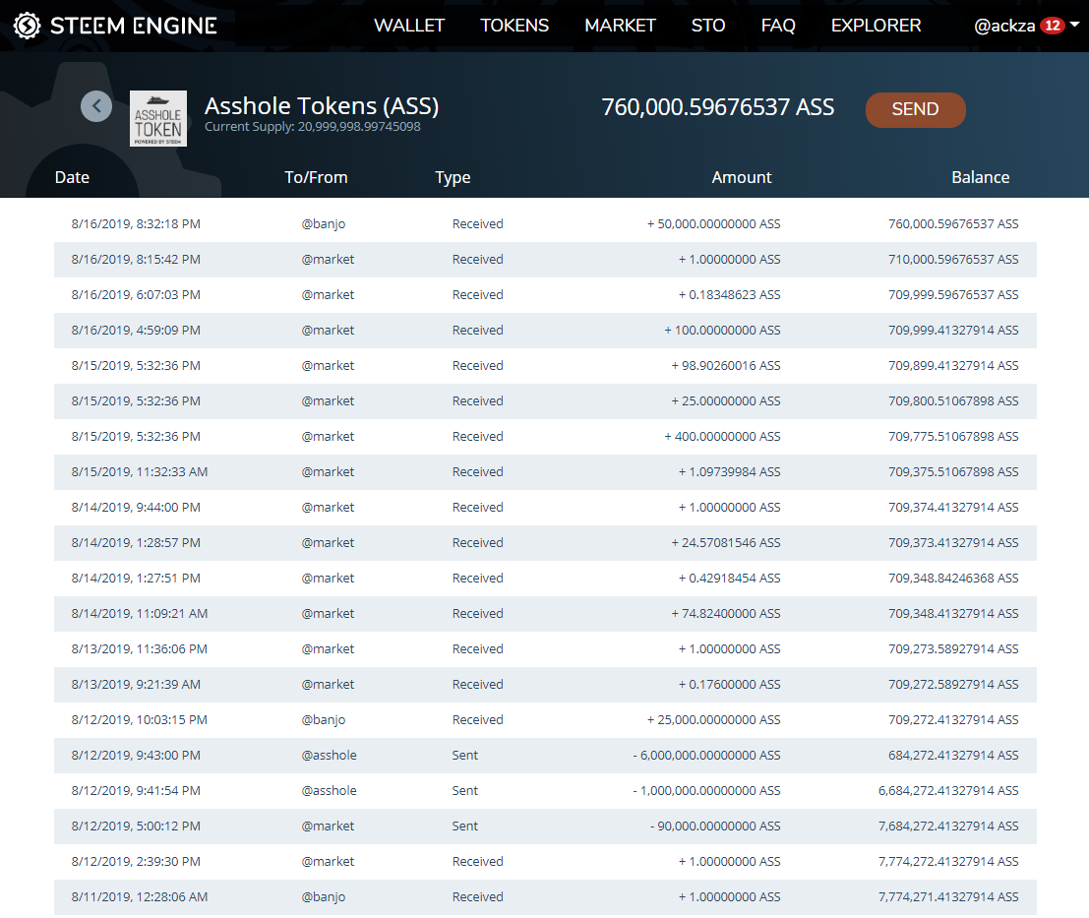Click the date 8/14/2019, 9:44:00 PM
The image size is (1089, 918).
pyautogui.click(x=136, y=507)
